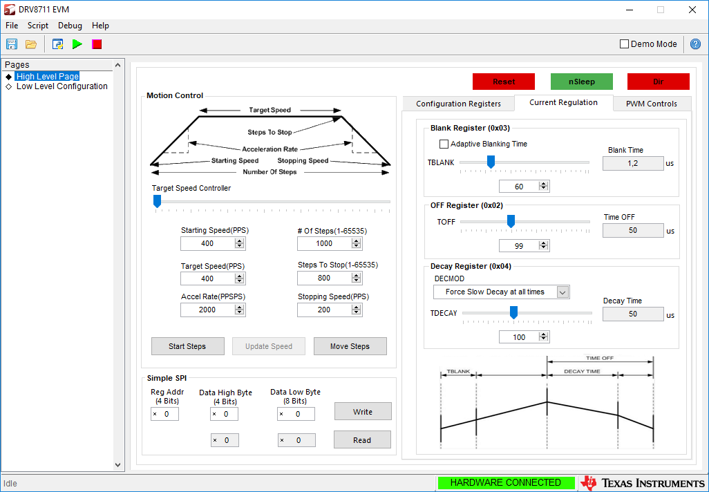This screenshot has width=709, height=492.
Task: Click the Stopping Speed(PPS) input field
Action: [x=324, y=310]
